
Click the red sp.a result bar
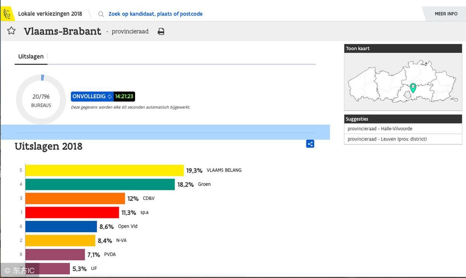(72, 212)
